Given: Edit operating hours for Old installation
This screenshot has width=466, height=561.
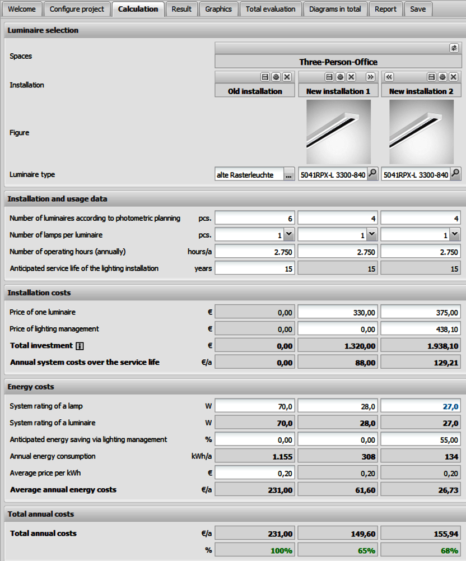Looking at the screenshot, I should [x=255, y=252].
